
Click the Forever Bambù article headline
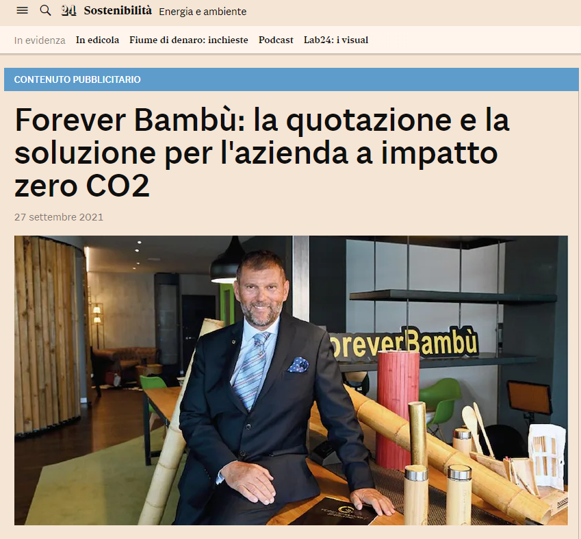point(261,153)
